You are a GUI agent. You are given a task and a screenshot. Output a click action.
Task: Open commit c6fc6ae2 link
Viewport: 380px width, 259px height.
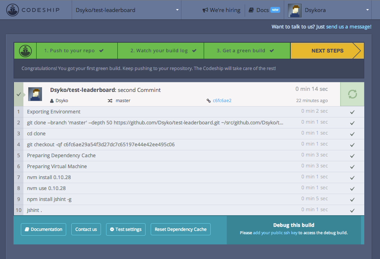(222, 101)
